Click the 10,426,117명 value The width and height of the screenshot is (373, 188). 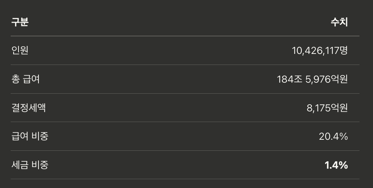(320, 50)
